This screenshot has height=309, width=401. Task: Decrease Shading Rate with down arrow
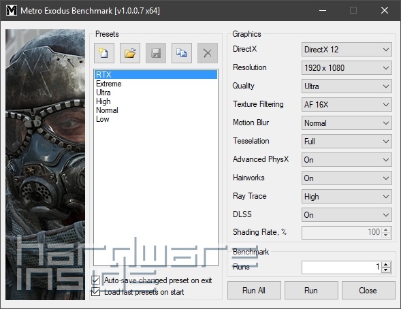[386, 235]
